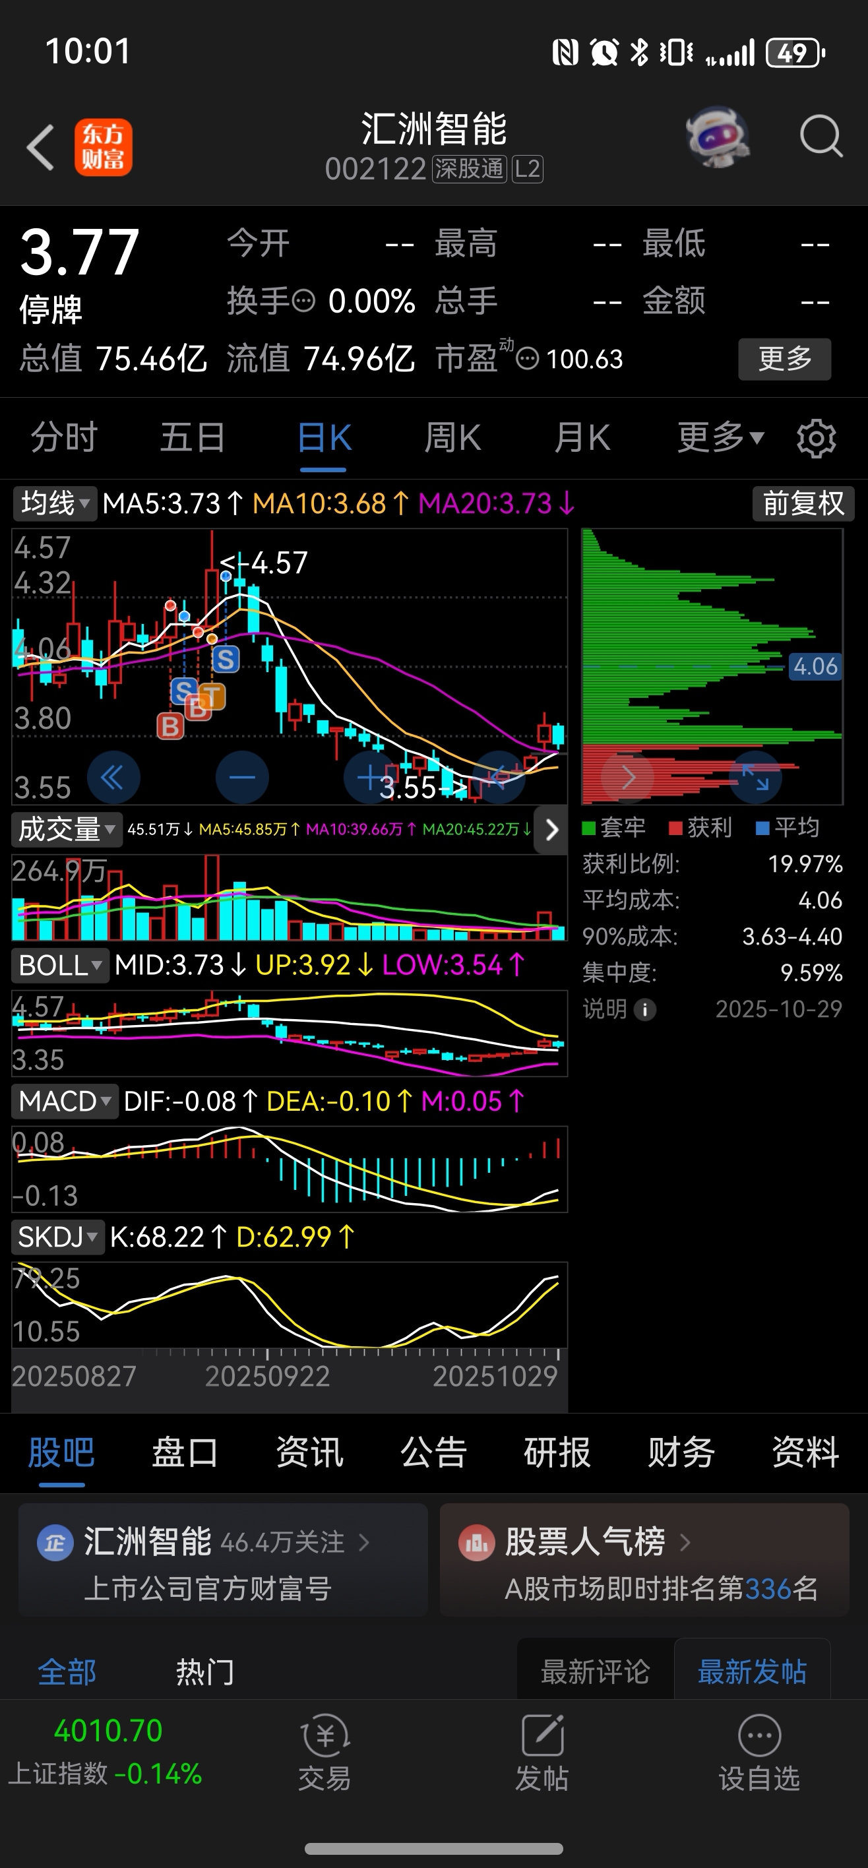
Task: Expand volume indicators right arrow
Action: pyautogui.click(x=551, y=829)
